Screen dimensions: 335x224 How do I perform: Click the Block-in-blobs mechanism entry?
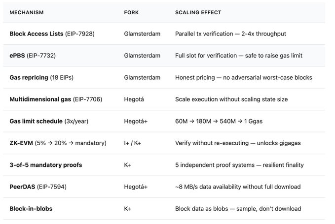pos(31,209)
